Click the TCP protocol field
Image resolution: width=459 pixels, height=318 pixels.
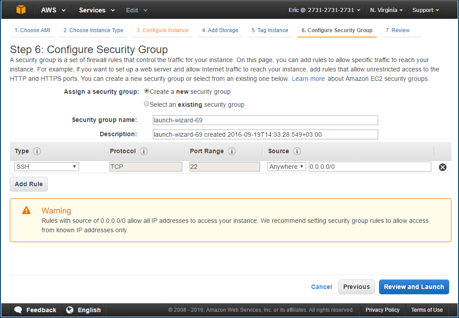click(146, 167)
